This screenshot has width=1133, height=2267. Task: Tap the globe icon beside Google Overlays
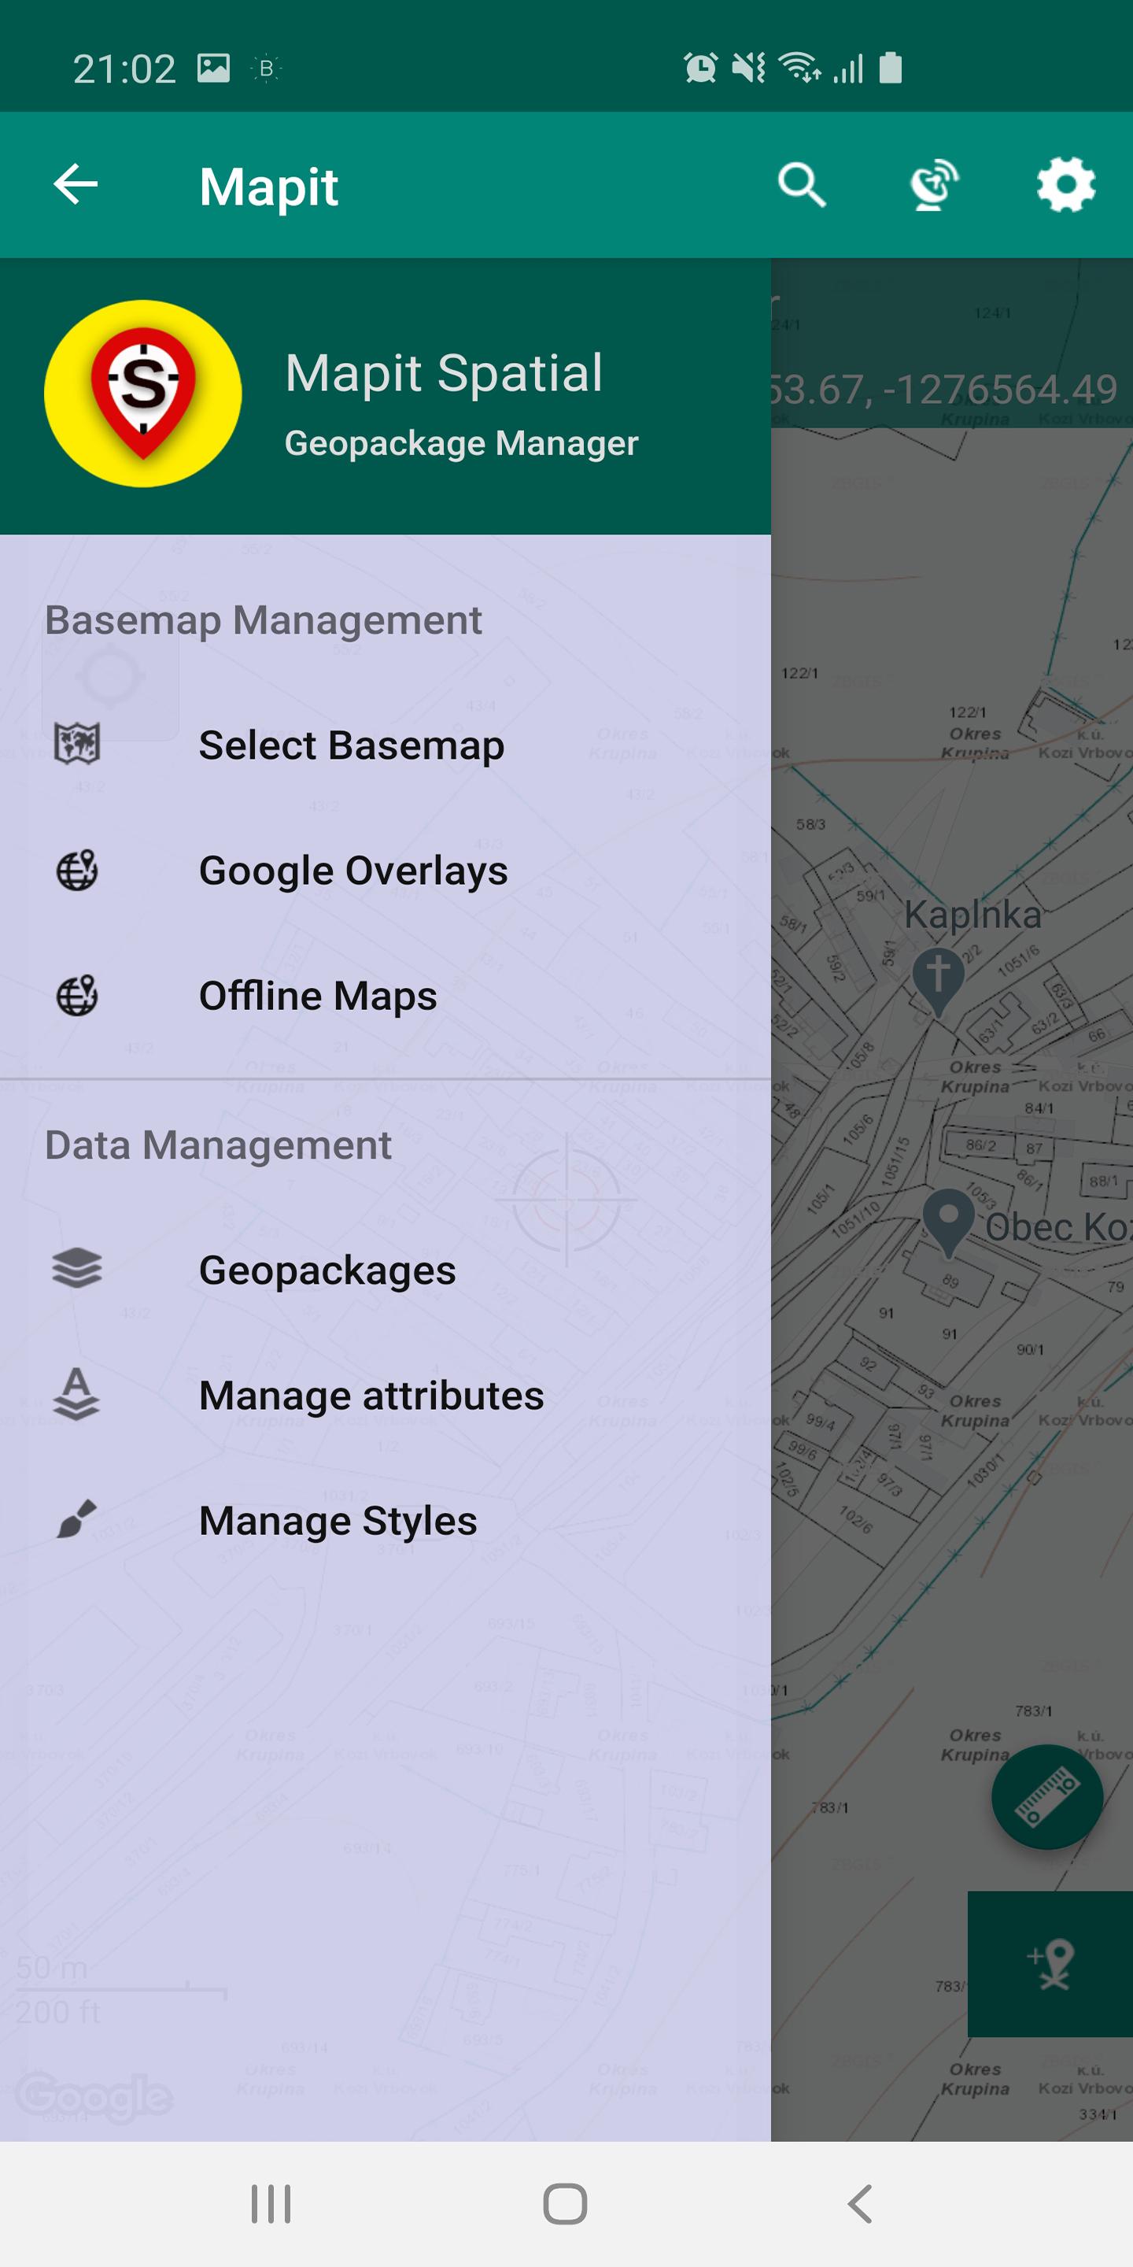pos(77,871)
